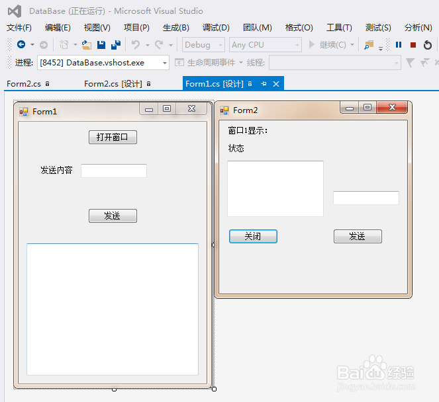Open the 生成(B) menu
Viewport: 439px width, 402px height.
point(176,28)
